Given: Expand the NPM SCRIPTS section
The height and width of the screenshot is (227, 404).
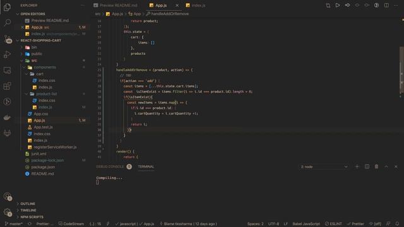Looking at the screenshot, I should coord(32,217).
